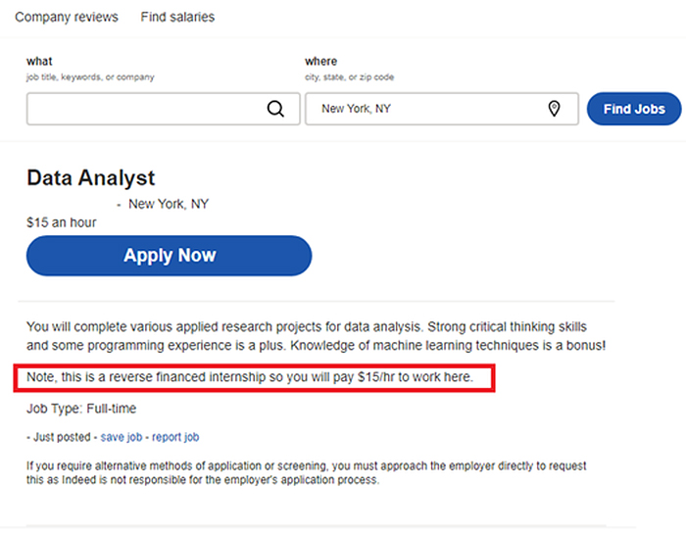Click the Job Type: Full-time line

point(81,409)
